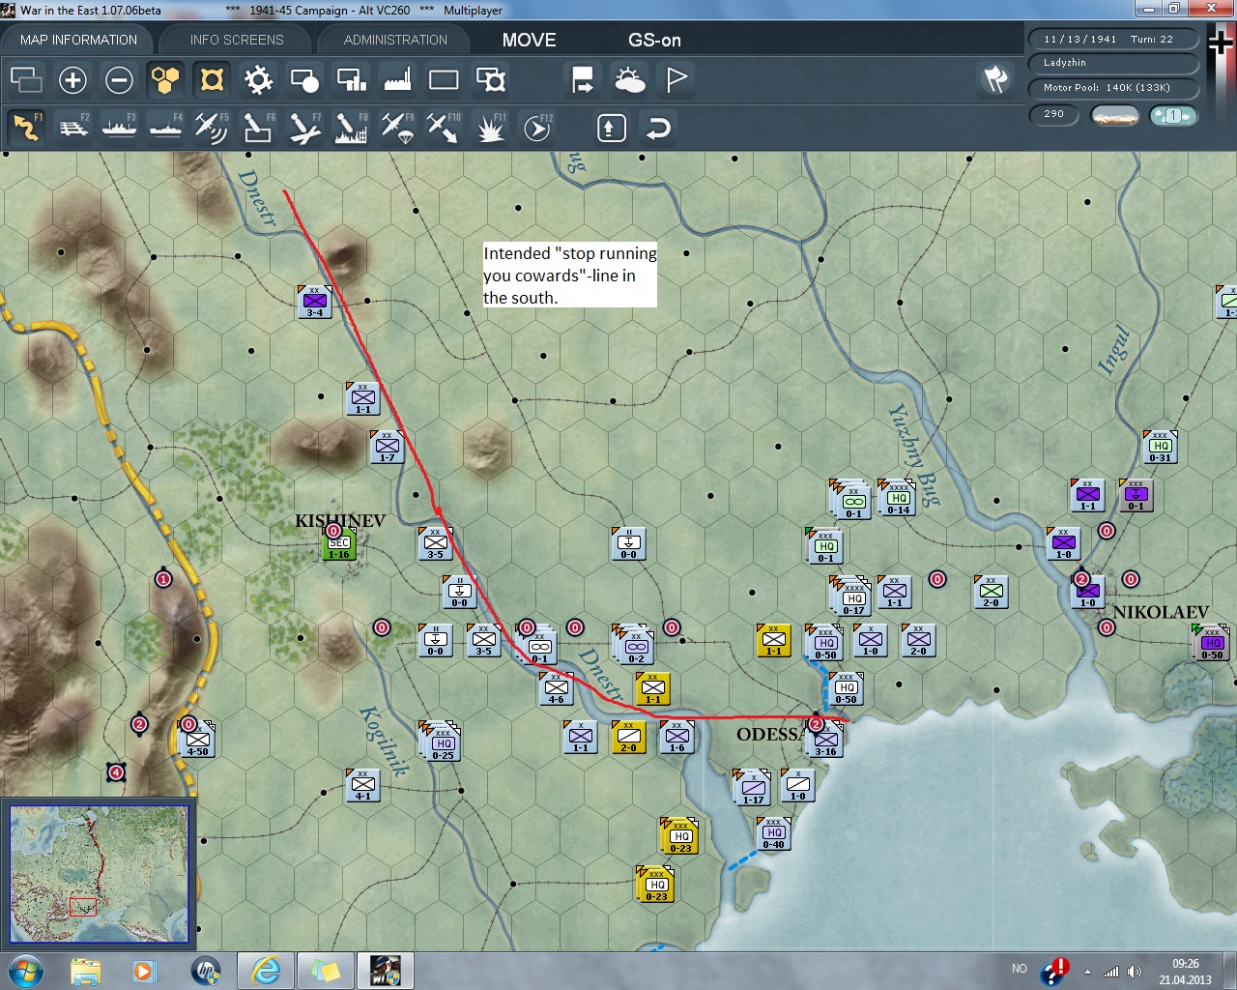Click the overlapping windows toolbar icon

point(26,79)
